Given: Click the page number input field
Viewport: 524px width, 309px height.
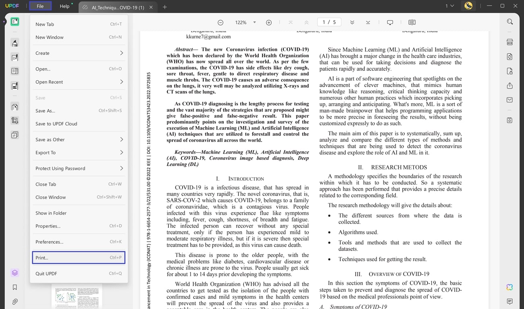Looking at the screenshot, I should tap(324, 23).
